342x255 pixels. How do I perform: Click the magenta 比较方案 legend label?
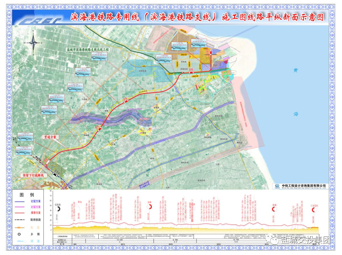coord(36,207)
